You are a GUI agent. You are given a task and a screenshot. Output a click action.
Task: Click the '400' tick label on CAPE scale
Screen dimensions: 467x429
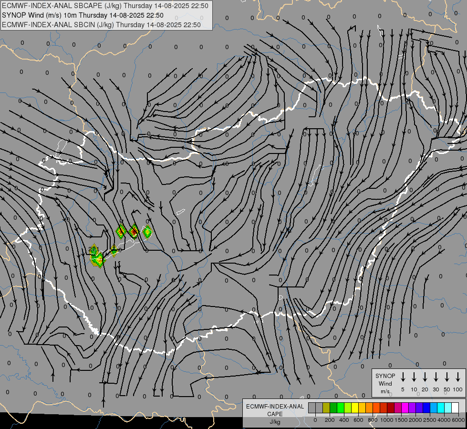point(344,420)
